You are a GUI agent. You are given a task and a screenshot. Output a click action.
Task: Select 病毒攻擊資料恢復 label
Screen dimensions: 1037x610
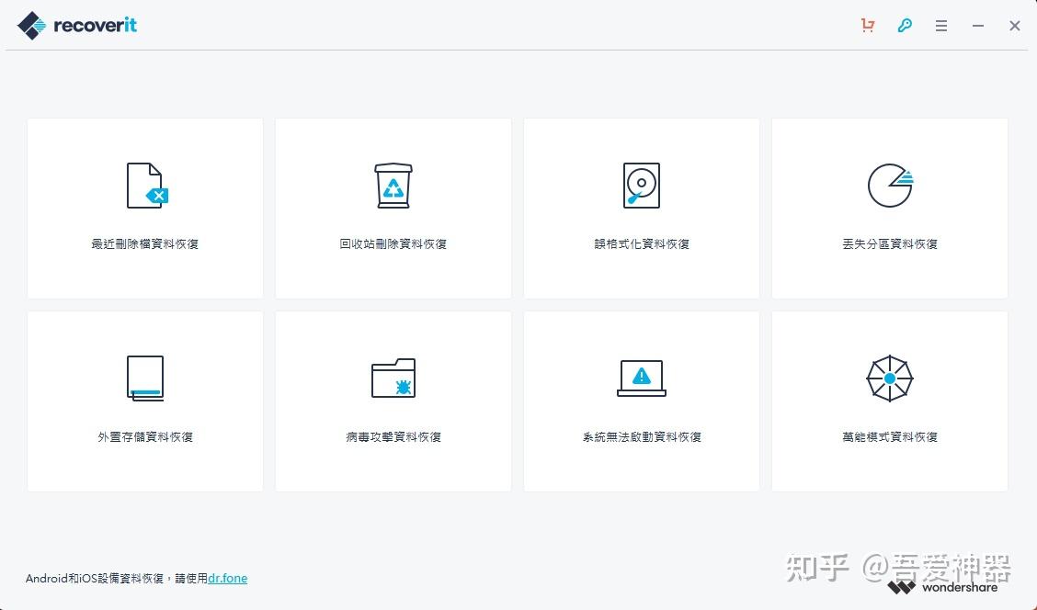tap(393, 437)
